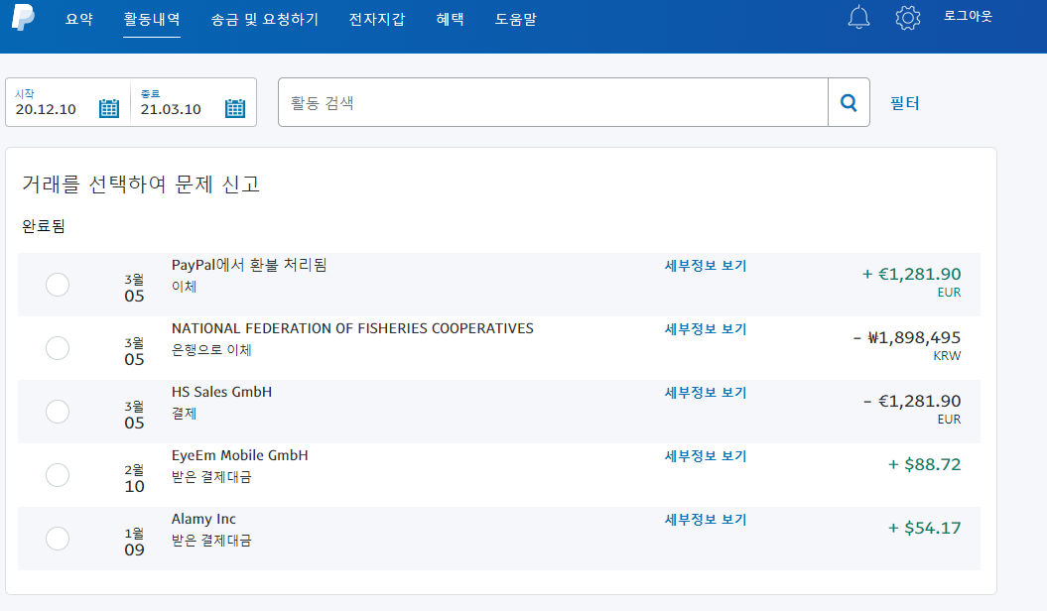This screenshot has width=1047, height=611.
Task: Select the HS Sales GmbH radio
Action: click(58, 412)
